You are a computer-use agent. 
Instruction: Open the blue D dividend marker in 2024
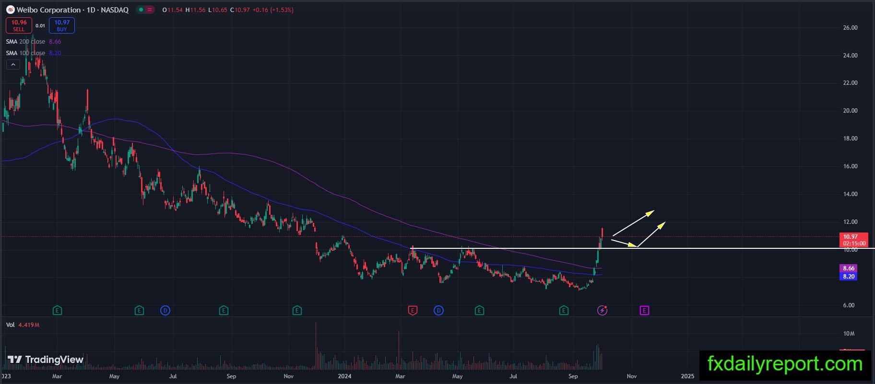(x=438, y=311)
